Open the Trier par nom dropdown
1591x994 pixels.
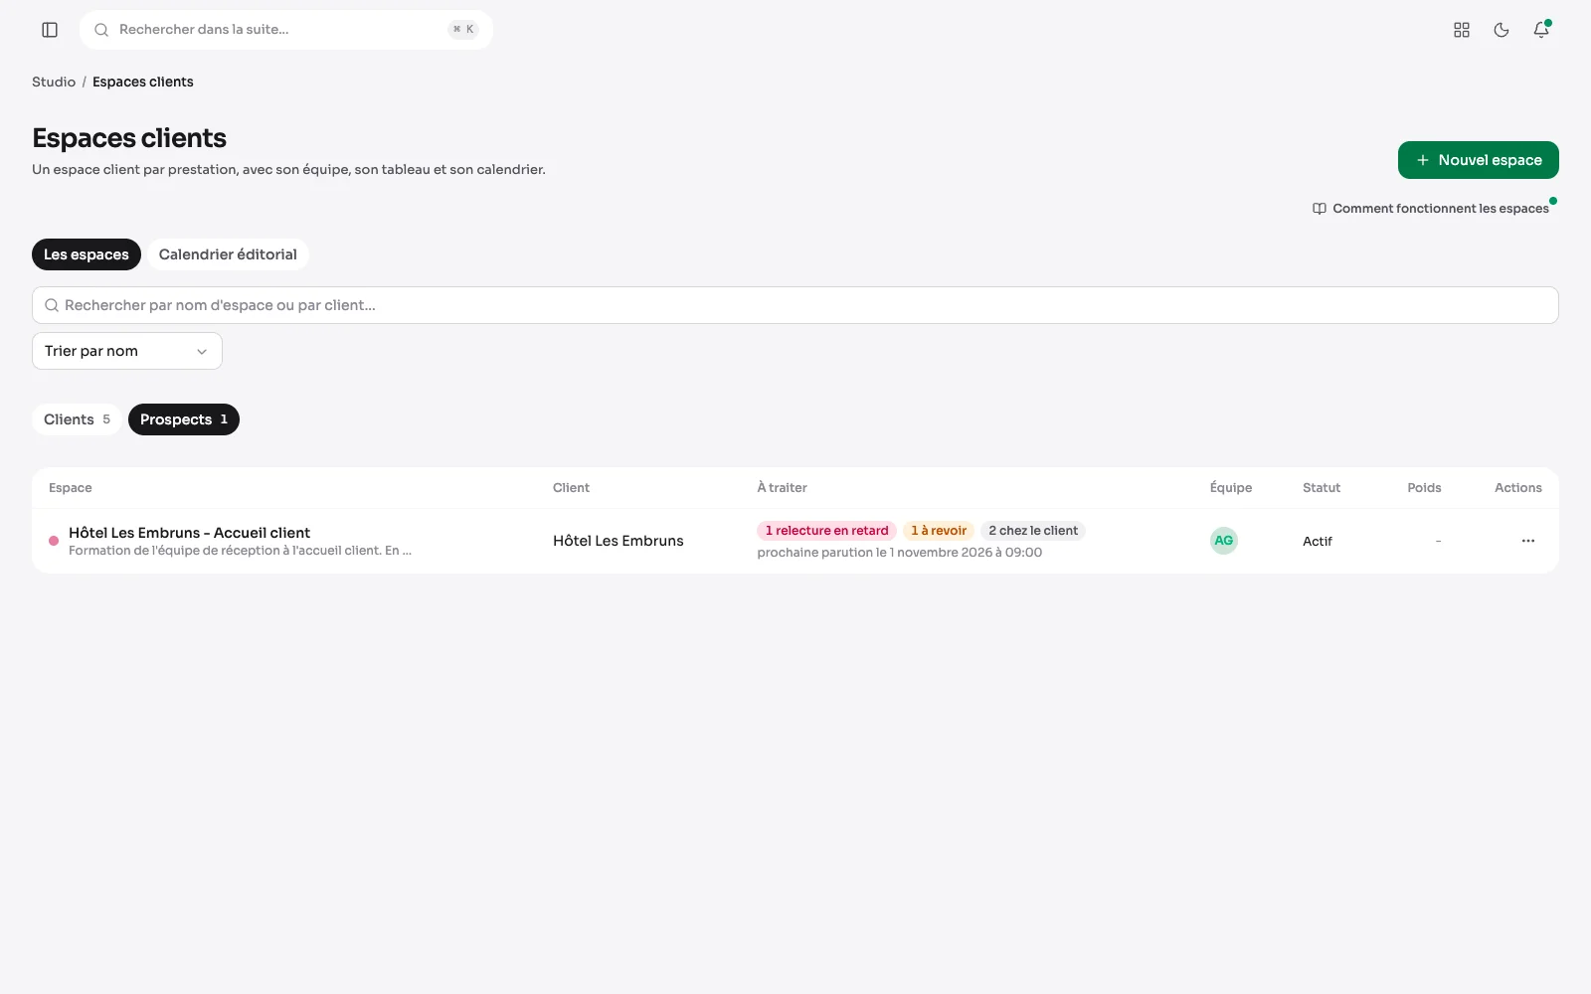point(127,351)
